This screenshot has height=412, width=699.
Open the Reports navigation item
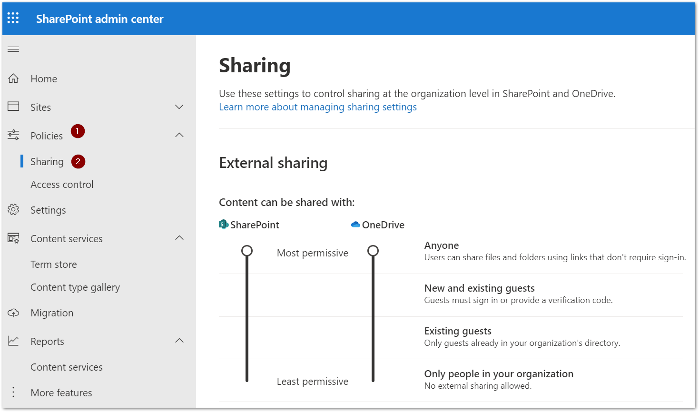coord(47,342)
